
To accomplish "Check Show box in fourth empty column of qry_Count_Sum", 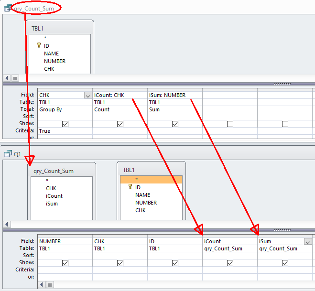I will coord(230,124).
